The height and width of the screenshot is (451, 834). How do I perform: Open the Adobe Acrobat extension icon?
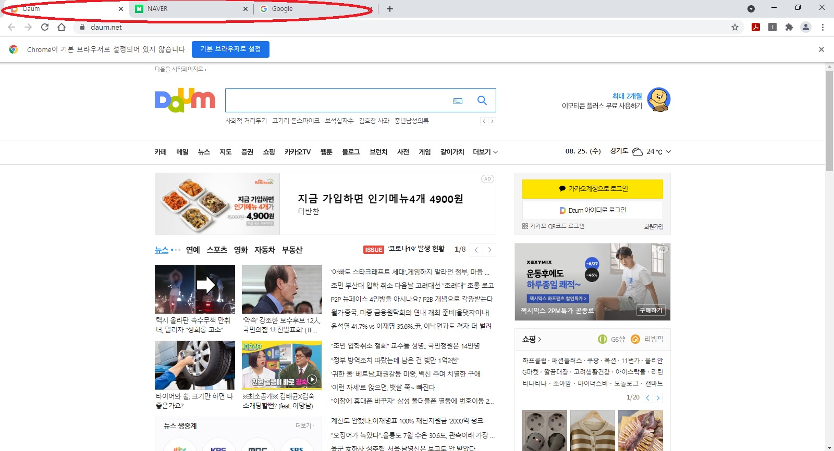[756, 27]
